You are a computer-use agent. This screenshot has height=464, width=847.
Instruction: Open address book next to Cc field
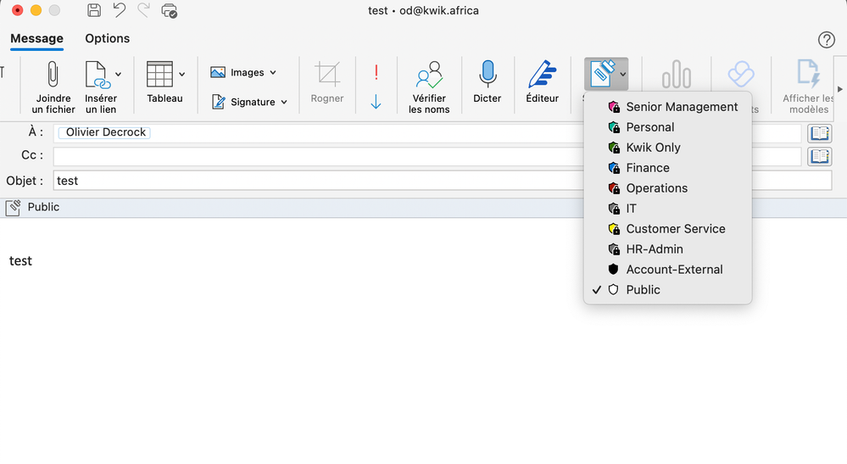[x=820, y=157]
